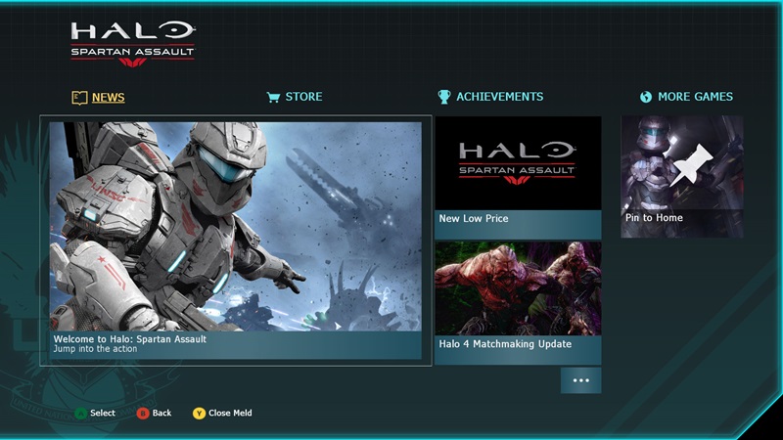Open the MORE GAMES tab
This screenshot has height=440, width=783.
[695, 97]
